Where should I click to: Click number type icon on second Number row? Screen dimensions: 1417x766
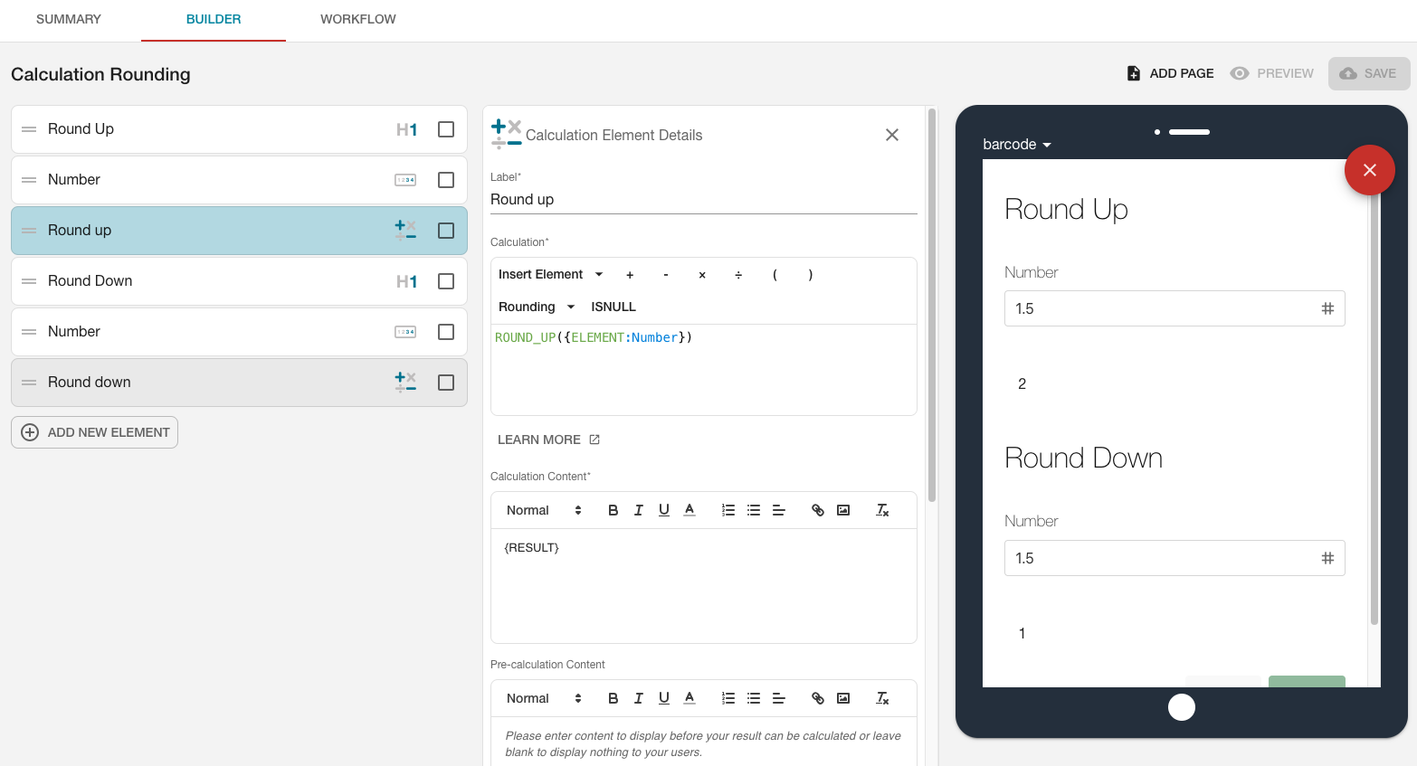[x=405, y=332]
